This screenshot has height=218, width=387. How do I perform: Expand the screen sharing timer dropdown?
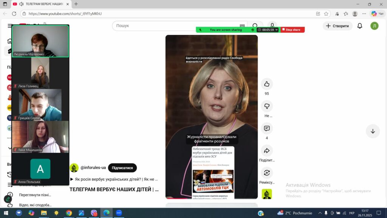[277, 30]
